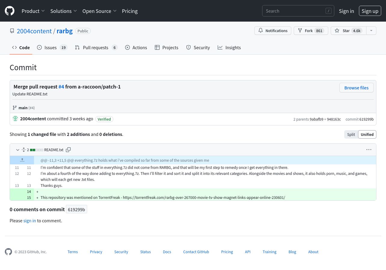Image resolution: width=386 pixels, height=270 pixels.
Task: Open parent commit 9abafb9
Action: pos(317,119)
